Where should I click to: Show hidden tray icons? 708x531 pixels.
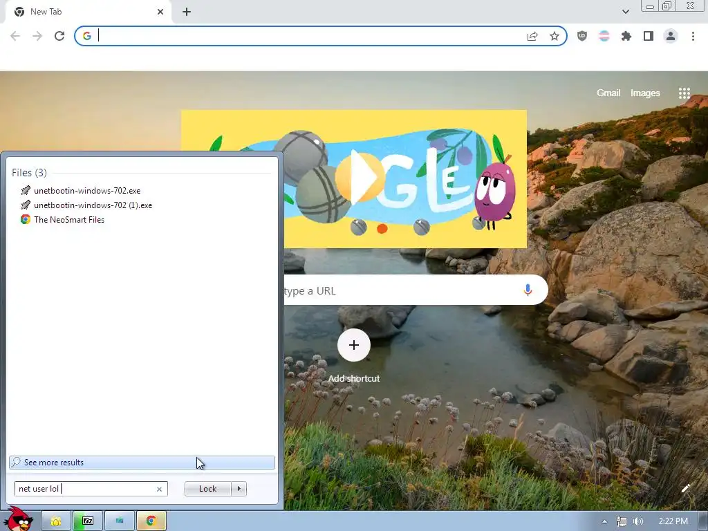tap(604, 521)
